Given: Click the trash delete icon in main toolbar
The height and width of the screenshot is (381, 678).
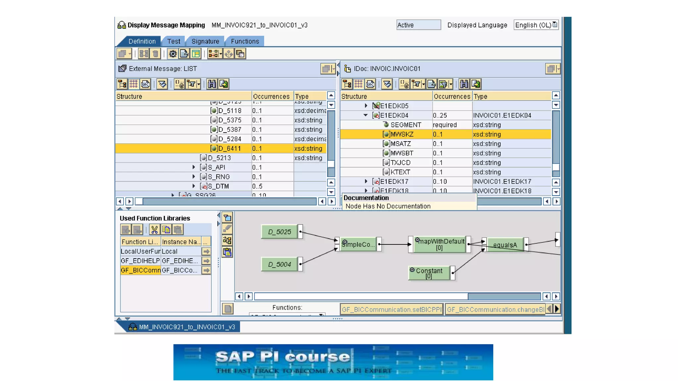Looking at the screenshot, I should tap(155, 54).
